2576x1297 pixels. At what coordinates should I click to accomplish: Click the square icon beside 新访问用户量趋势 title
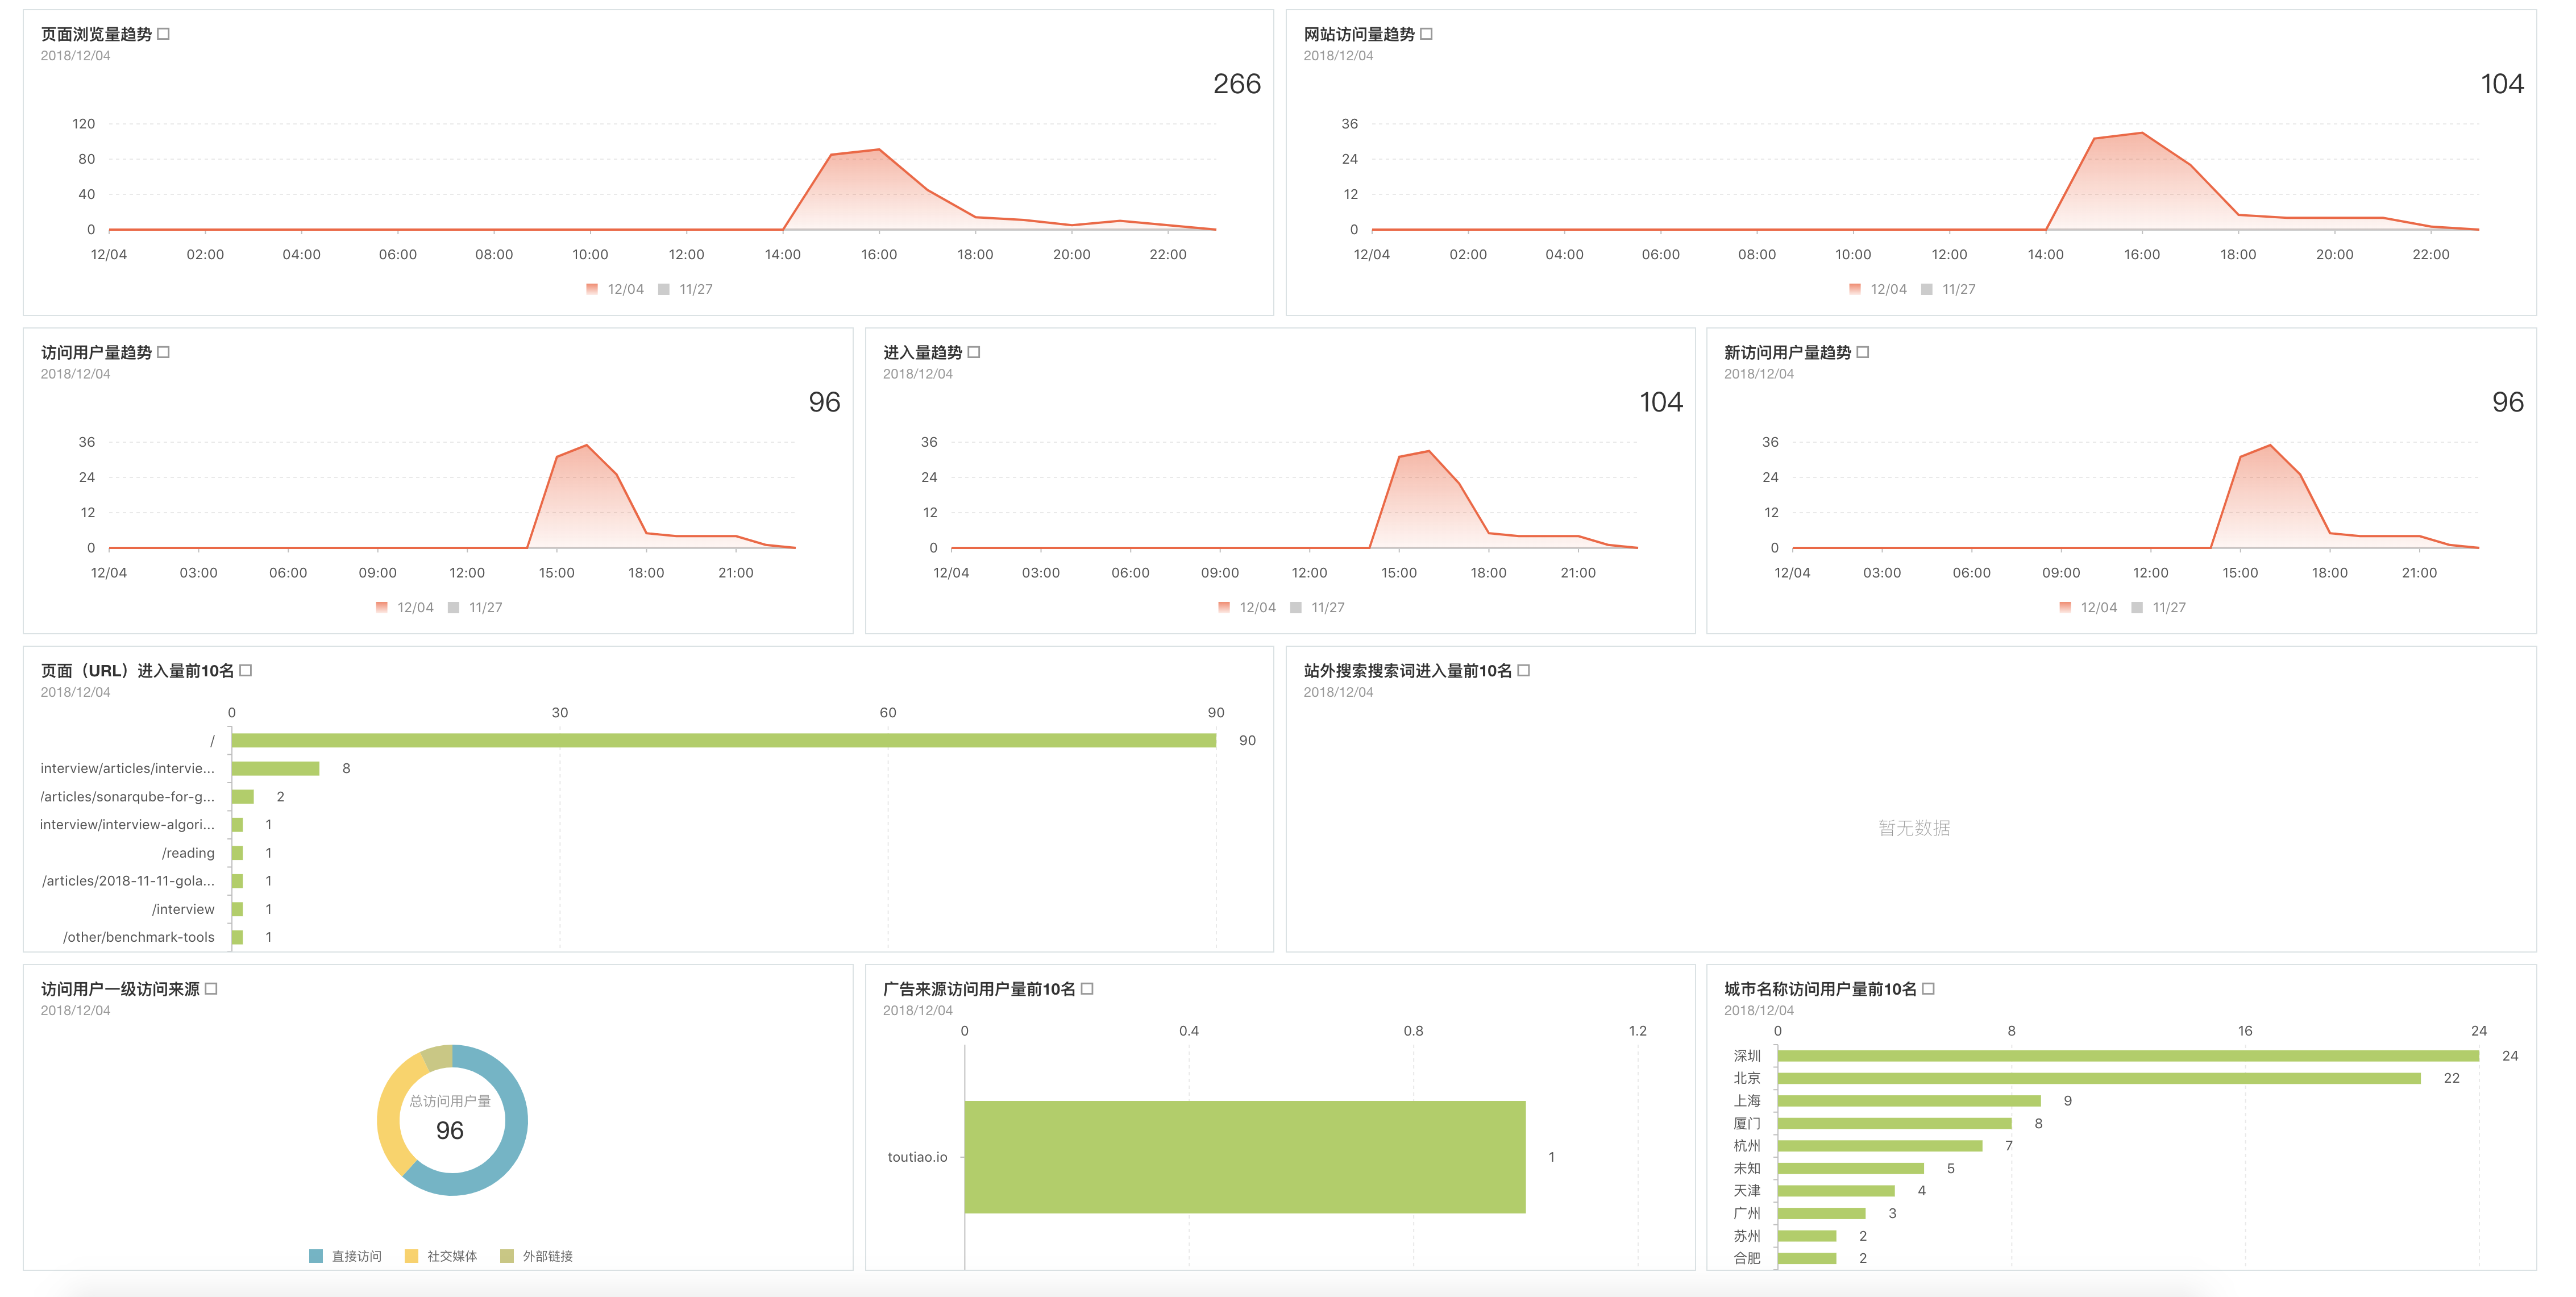click(x=1863, y=352)
